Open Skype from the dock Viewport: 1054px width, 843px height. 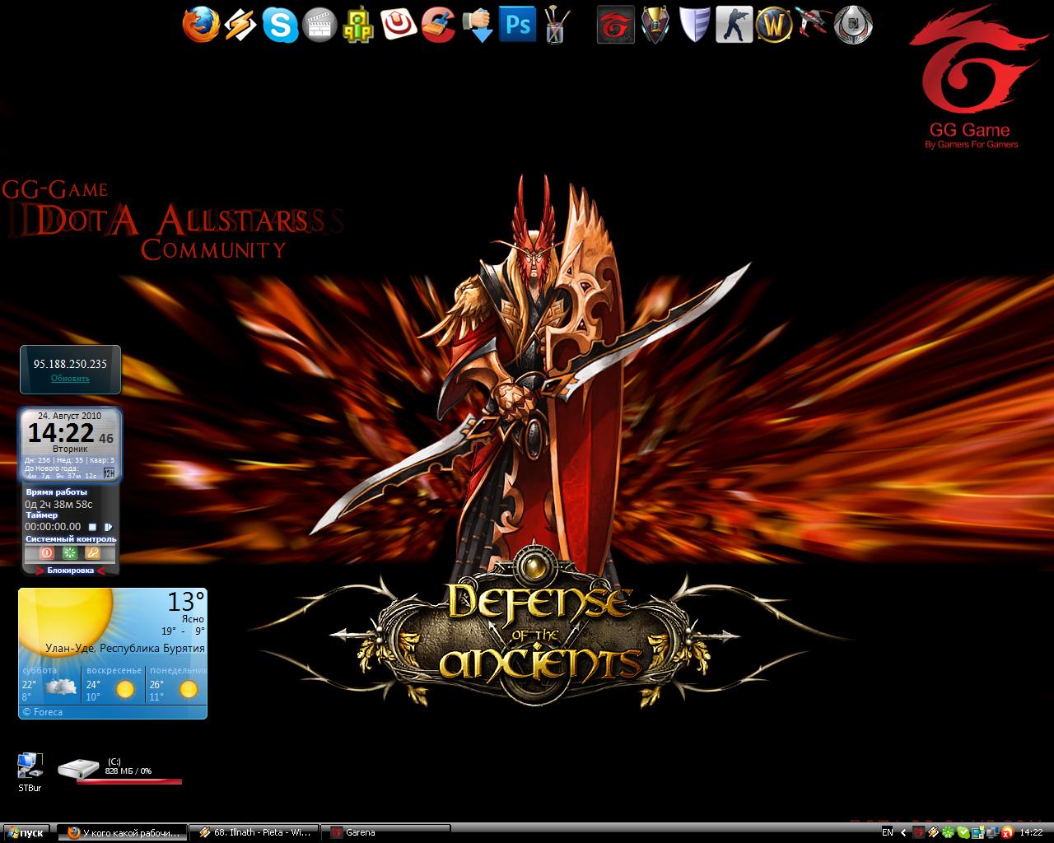tap(280, 25)
